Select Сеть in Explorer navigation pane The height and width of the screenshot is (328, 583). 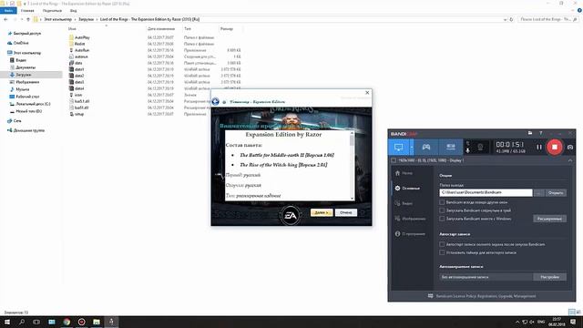pos(17,121)
